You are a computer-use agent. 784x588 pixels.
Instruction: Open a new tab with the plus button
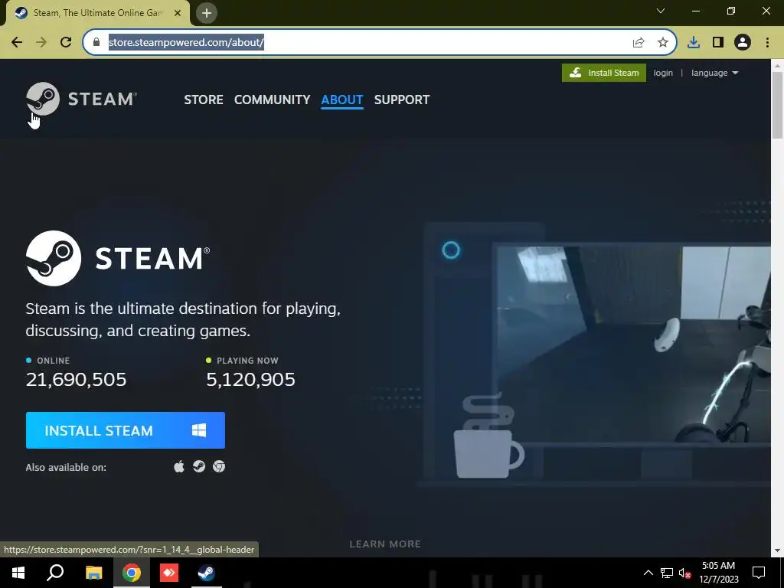click(x=207, y=13)
